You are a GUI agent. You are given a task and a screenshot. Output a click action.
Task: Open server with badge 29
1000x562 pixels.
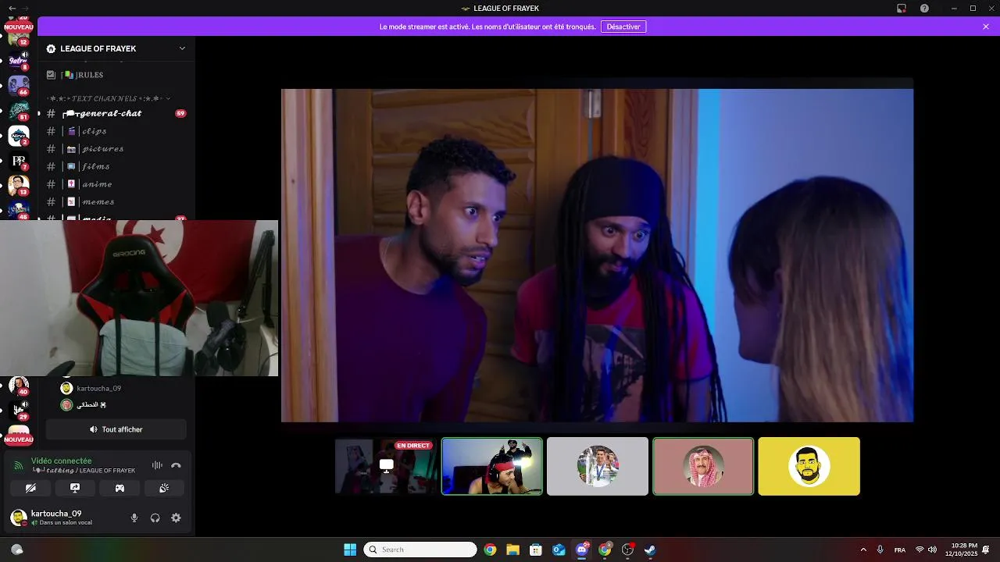(x=19, y=409)
